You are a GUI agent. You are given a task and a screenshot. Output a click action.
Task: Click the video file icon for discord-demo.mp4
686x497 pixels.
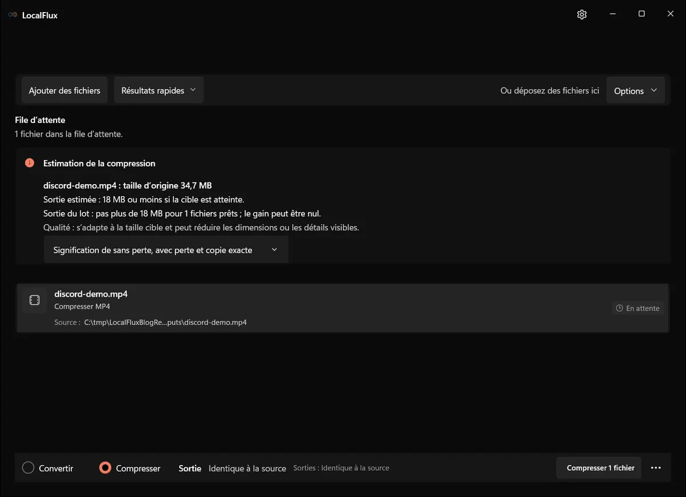34,300
